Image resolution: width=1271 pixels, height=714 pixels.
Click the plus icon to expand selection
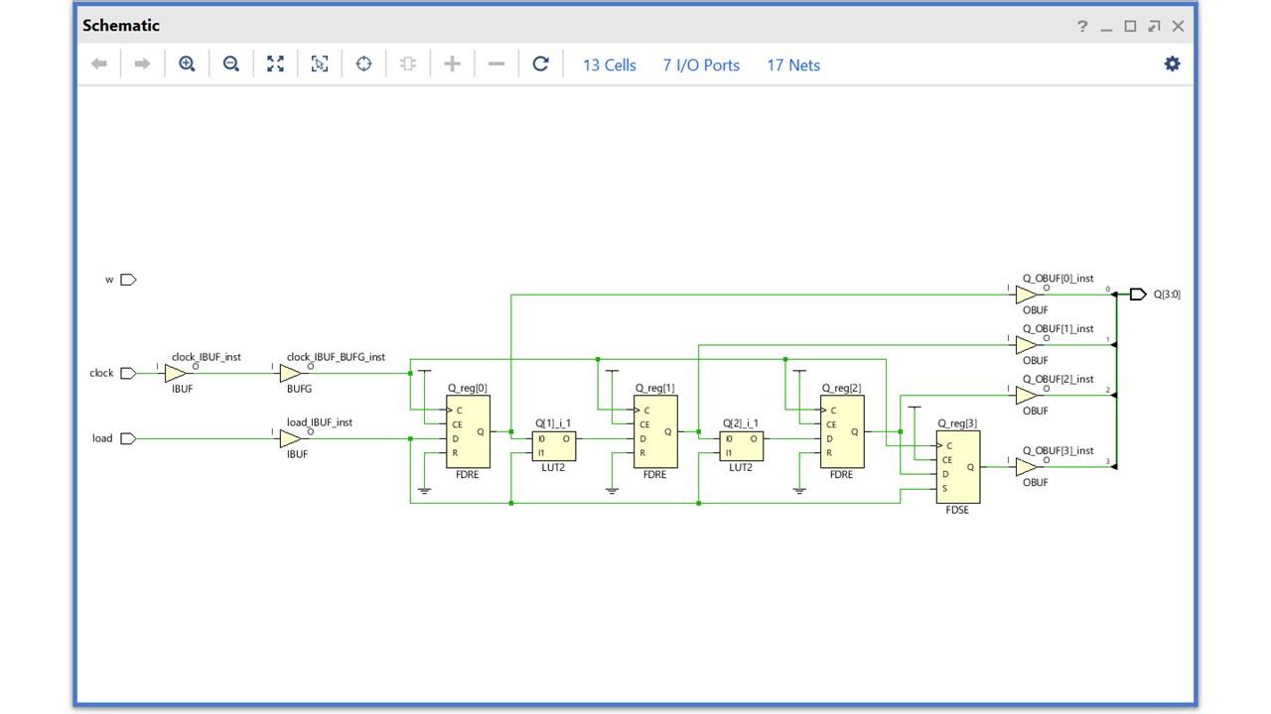pos(451,63)
